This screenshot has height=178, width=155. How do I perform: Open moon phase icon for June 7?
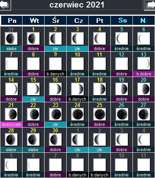pos(11,64)
